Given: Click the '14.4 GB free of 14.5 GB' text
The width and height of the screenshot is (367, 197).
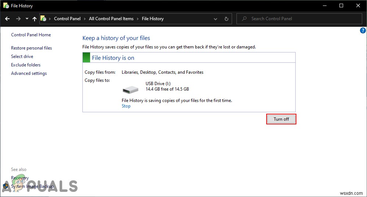Looking at the screenshot, I should tap(167, 89).
